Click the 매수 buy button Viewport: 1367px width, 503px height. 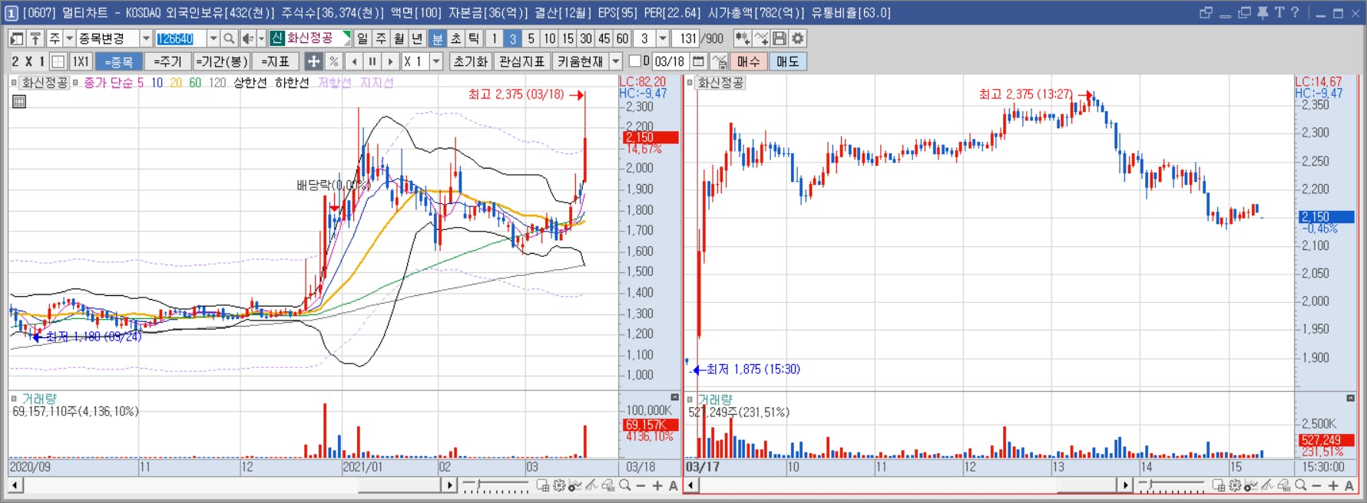749,61
